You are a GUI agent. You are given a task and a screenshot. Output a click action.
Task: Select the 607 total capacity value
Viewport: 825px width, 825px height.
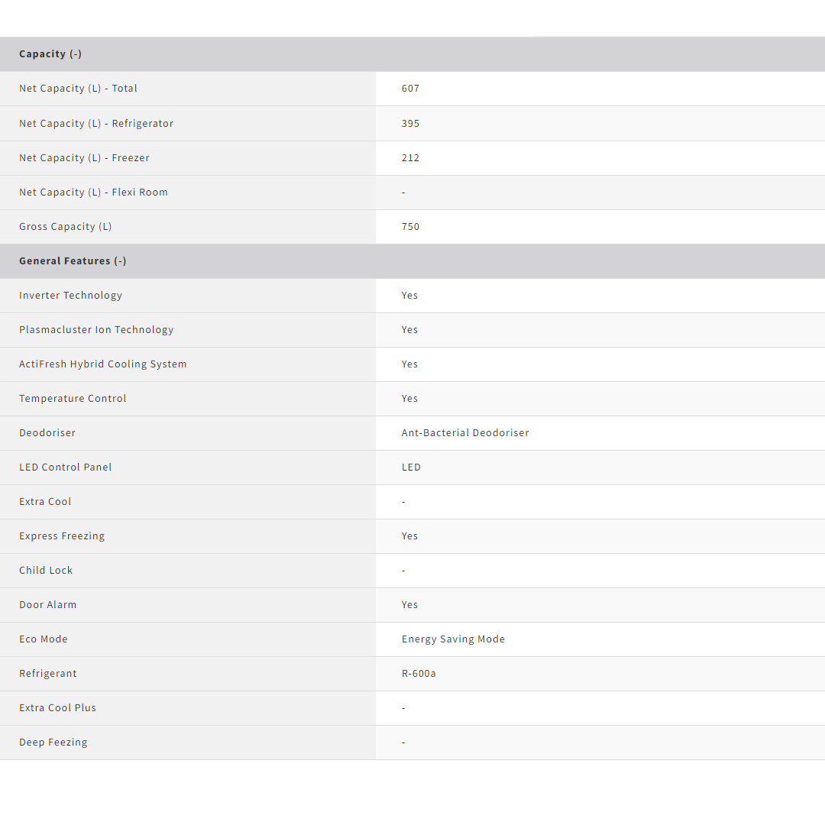410,89
